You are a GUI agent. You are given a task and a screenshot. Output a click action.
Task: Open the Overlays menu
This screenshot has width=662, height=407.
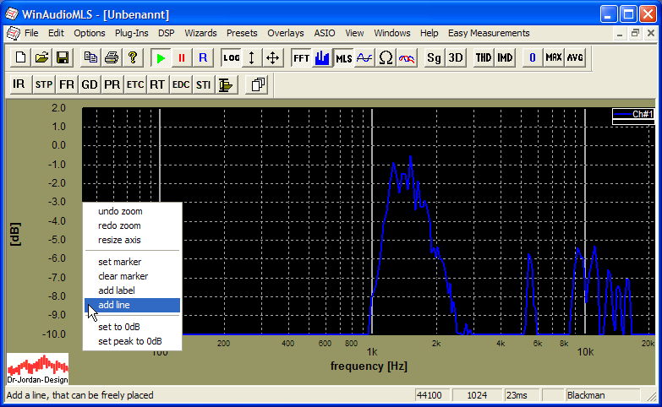click(x=285, y=33)
